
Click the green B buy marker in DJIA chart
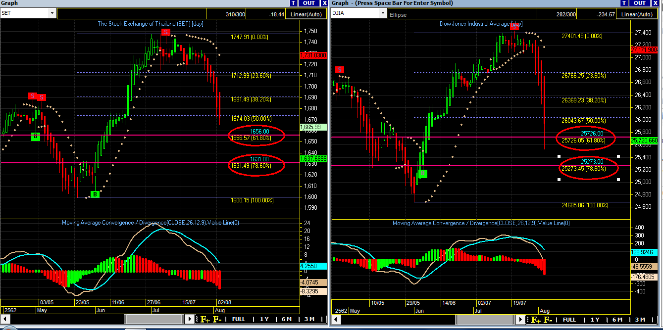pyautogui.click(x=423, y=174)
